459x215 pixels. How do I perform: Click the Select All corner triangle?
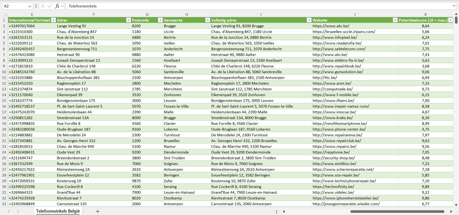5,15
